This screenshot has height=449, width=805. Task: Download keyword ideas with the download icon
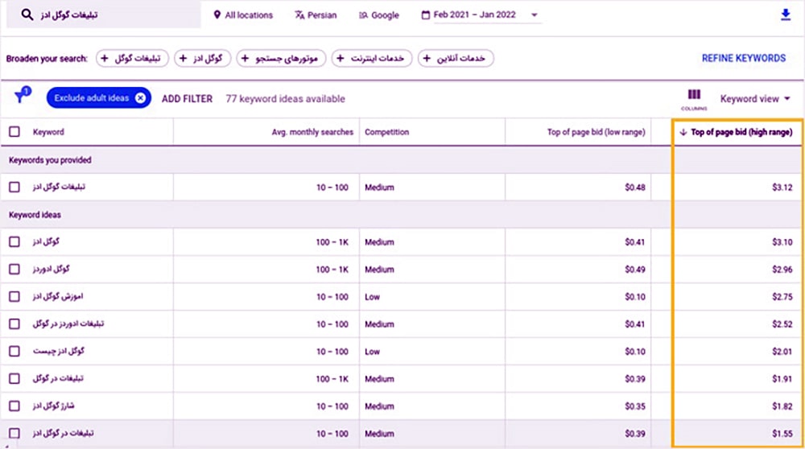(786, 14)
